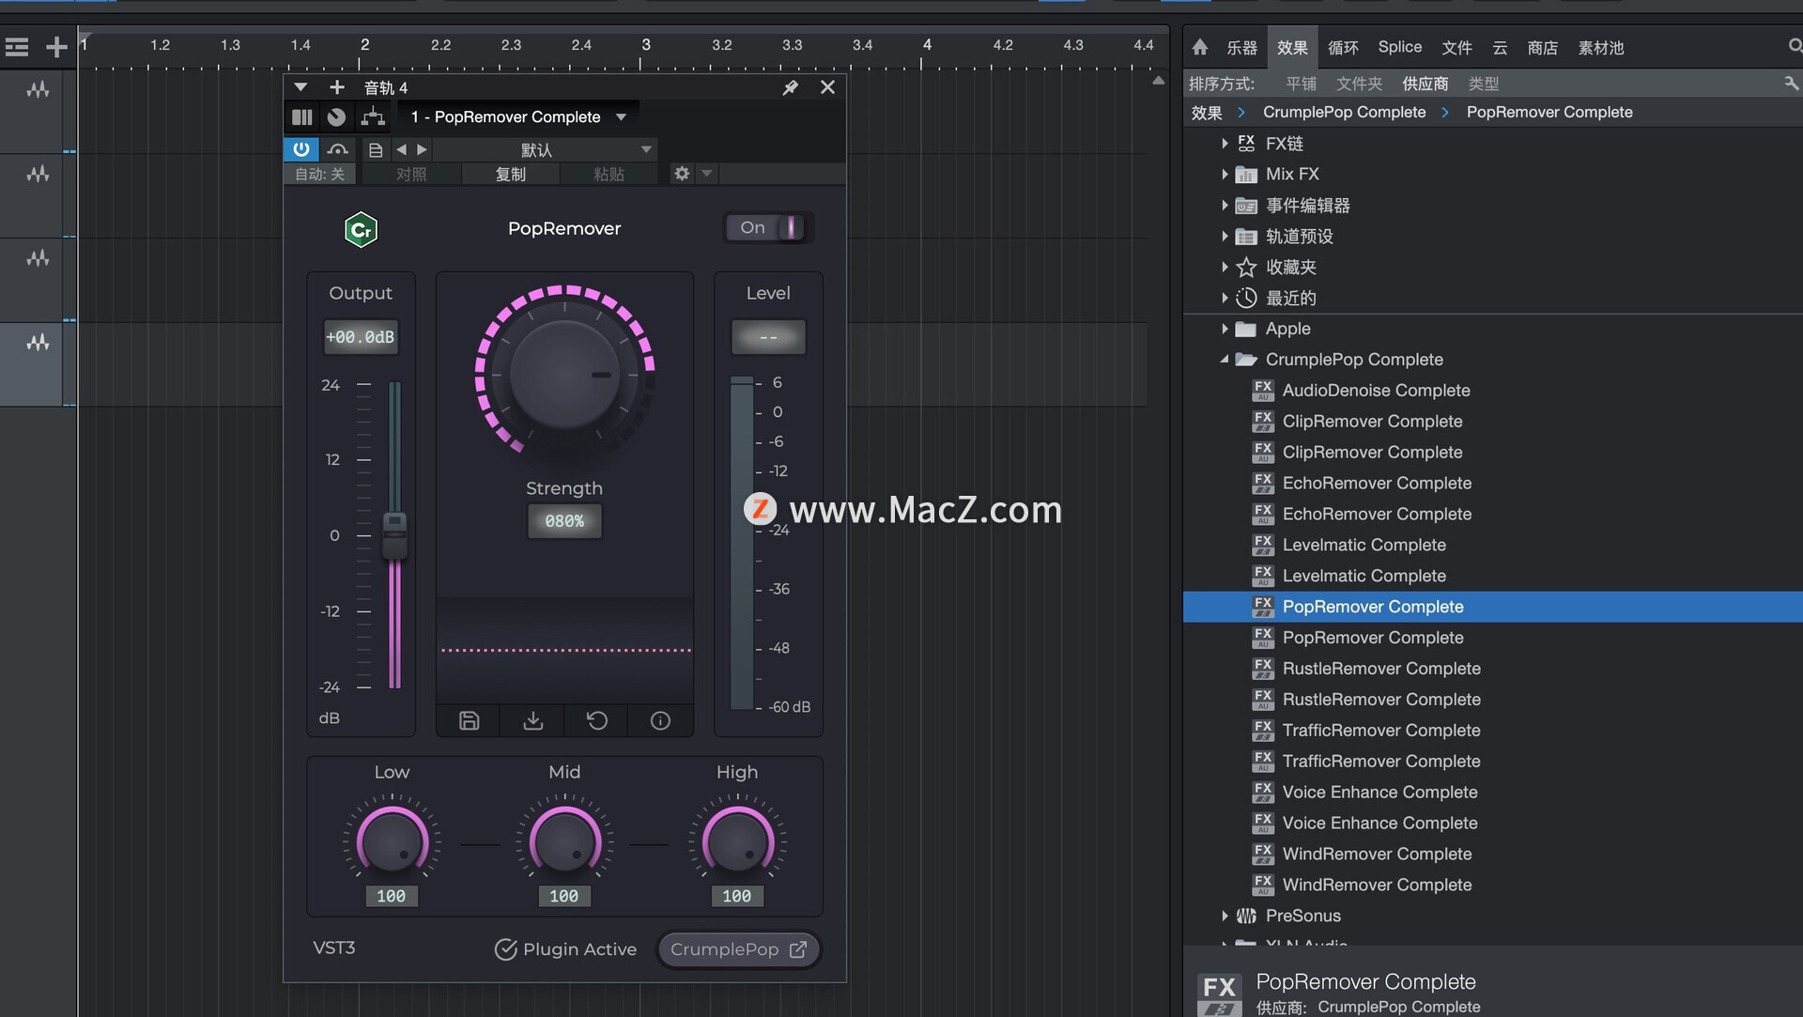
Task: Load preset with download icon
Action: pyautogui.click(x=532, y=720)
